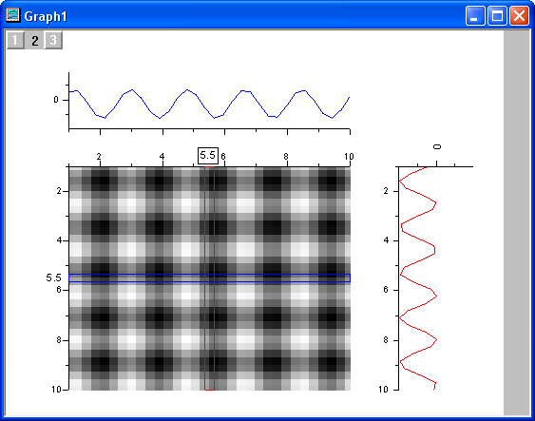
Task: Minimize the Graph1 window
Action: tap(475, 16)
